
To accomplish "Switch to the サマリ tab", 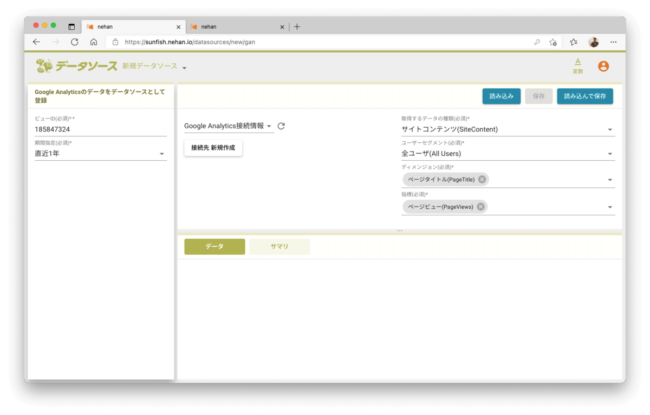I will click(x=279, y=247).
